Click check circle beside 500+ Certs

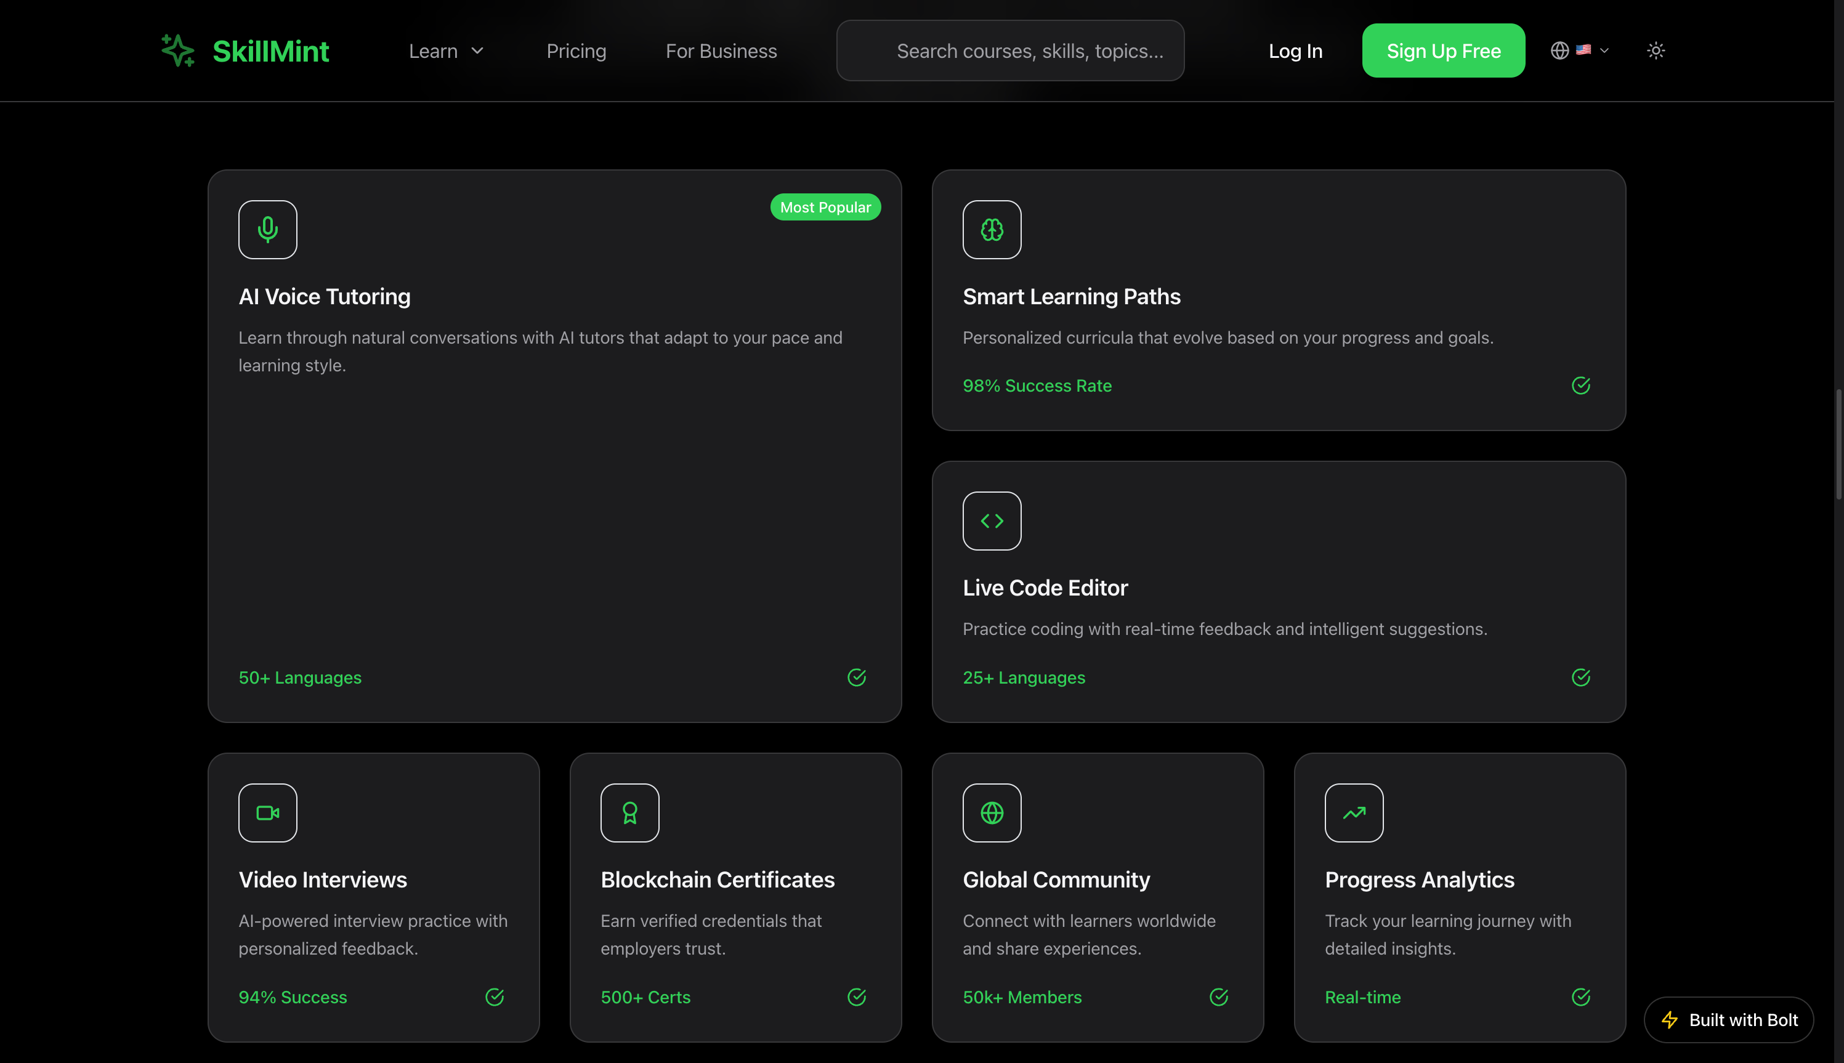point(856,996)
